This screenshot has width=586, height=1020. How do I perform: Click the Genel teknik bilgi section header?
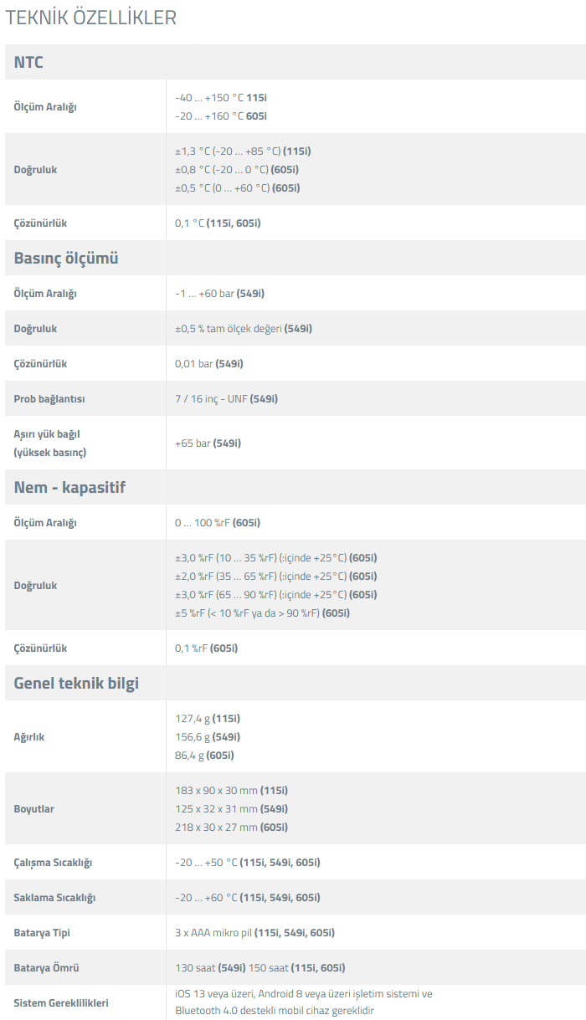point(76,683)
